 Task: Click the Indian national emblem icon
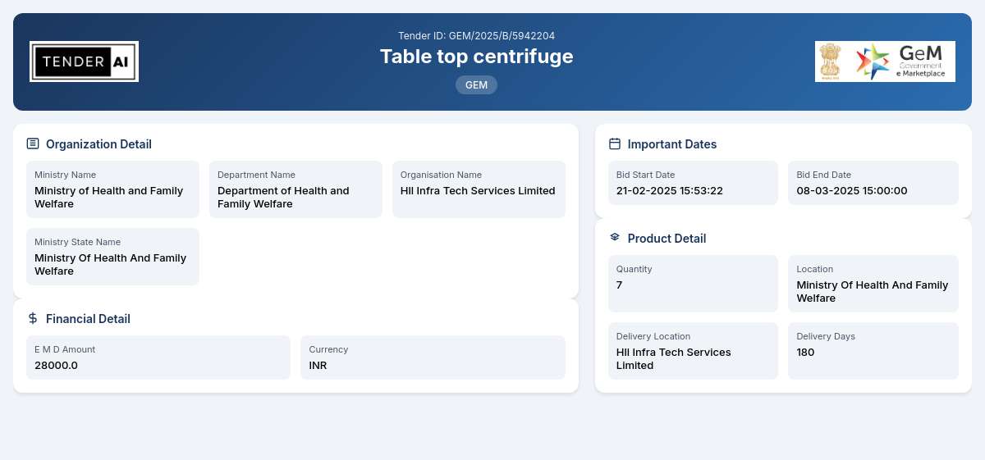[x=832, y=61]
